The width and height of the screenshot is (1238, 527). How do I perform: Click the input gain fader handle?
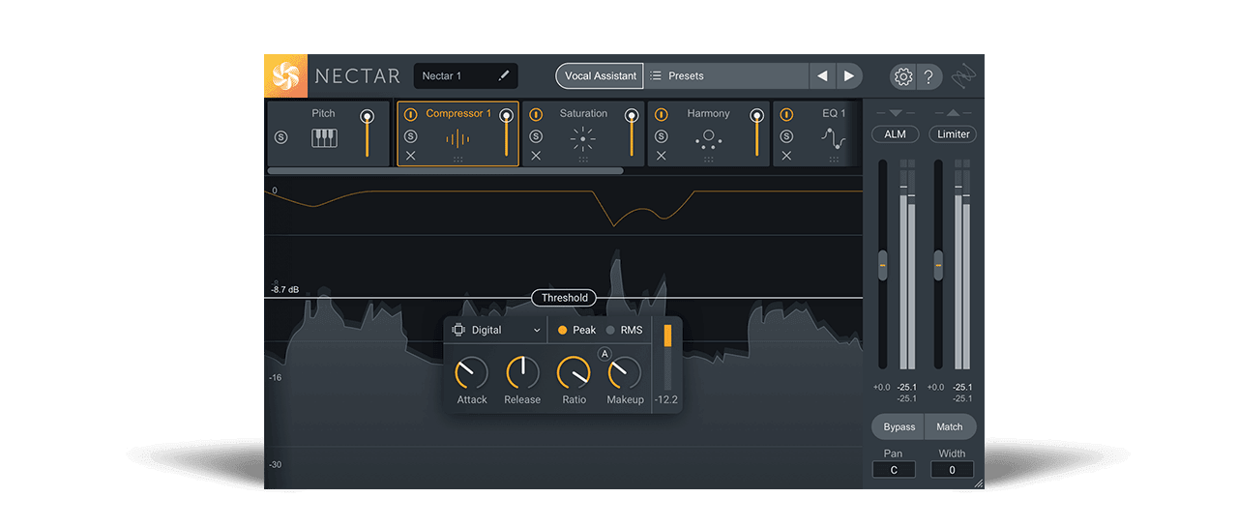(882, 265)
